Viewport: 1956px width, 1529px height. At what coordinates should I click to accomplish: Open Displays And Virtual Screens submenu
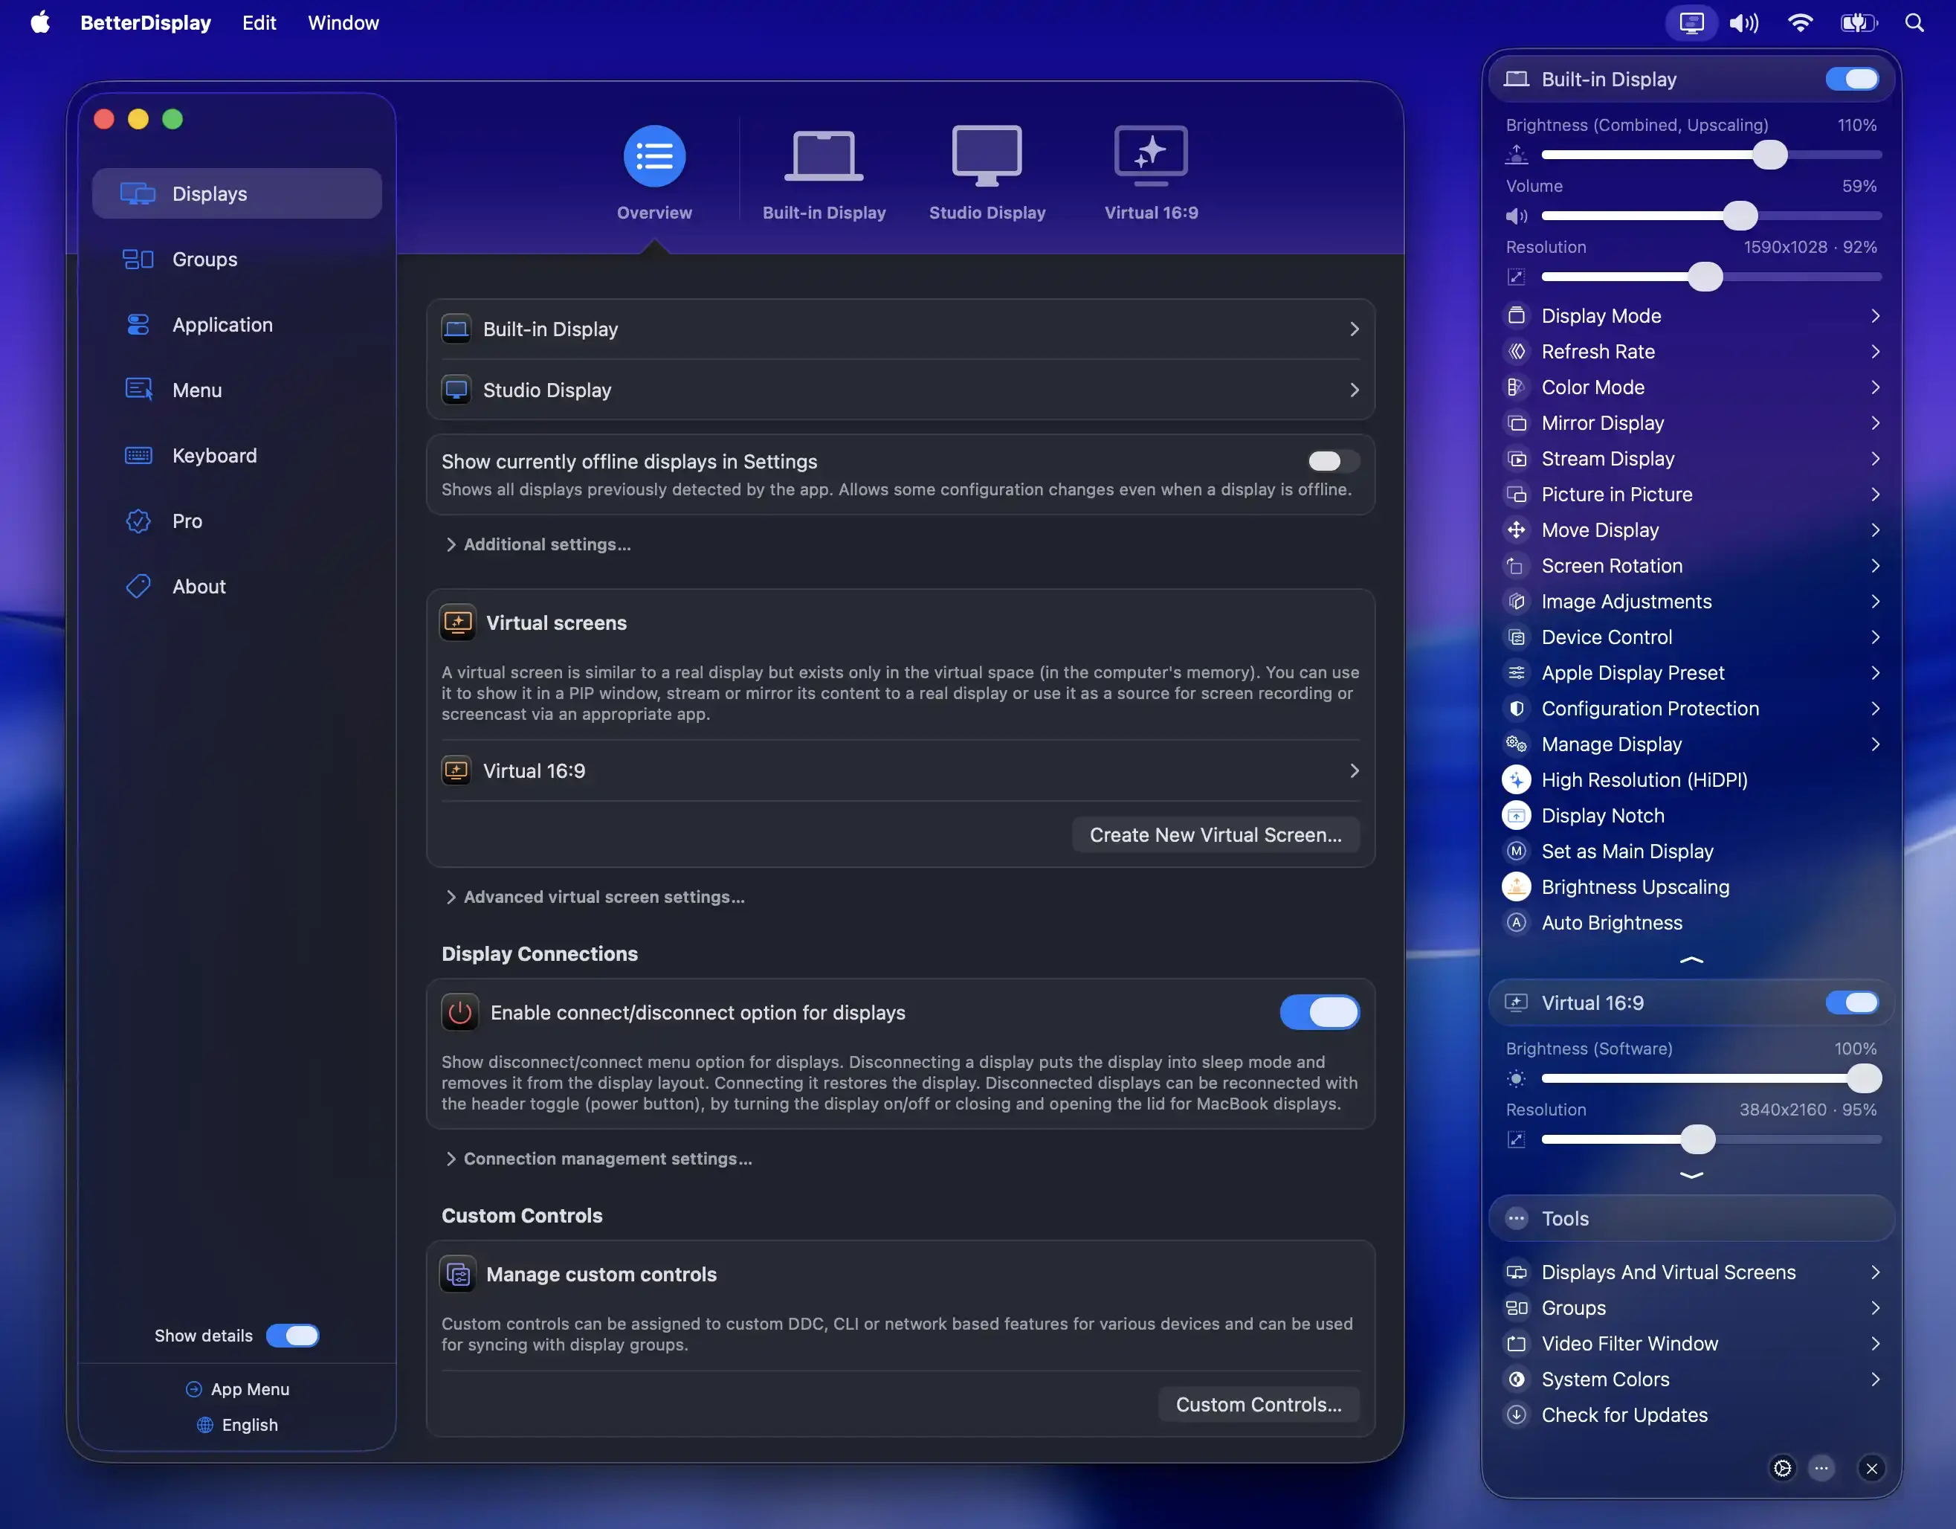pyautogui.click(x=1692, y=1272)
